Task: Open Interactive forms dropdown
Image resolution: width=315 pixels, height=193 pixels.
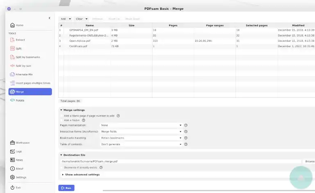Action: tap(141, 132)
